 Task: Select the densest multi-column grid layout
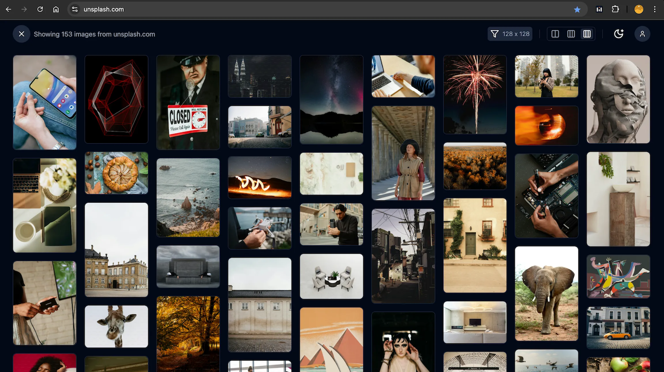(x=587, y=34)
